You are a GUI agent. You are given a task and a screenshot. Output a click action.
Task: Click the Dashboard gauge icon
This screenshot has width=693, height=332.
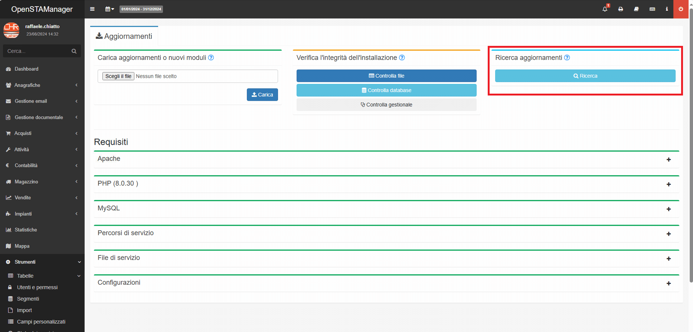(x=9, y=69)
